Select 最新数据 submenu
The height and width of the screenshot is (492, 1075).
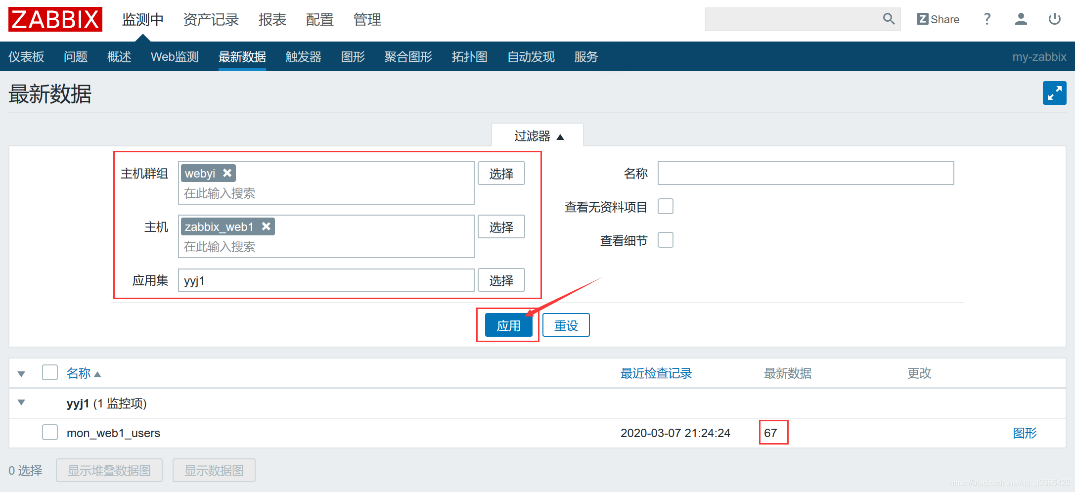coord(242,57)
